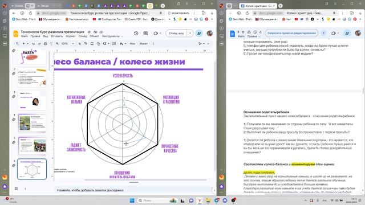The height and width of the screenshot is (205, 365).
Task: Click cloud save status icon in Slides
Action: pos(102,32)
